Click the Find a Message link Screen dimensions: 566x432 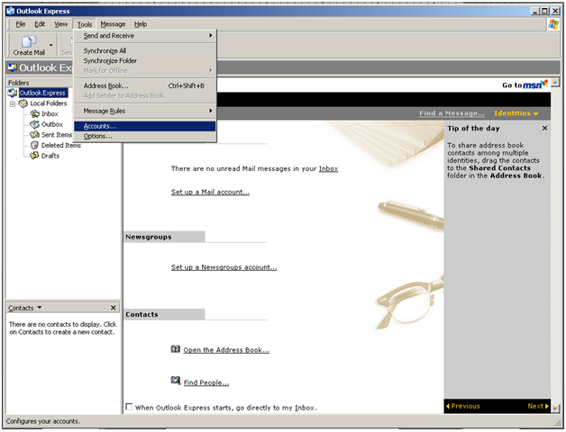pos(452,113)
